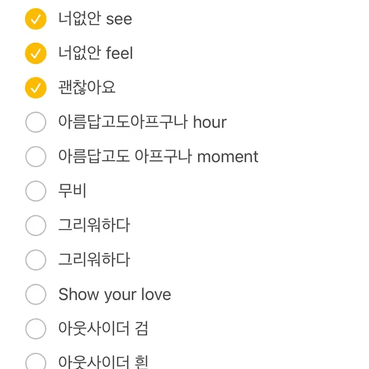Tick the 무비 checkbox
This screenshot has width=369, height=369.
point(36,191)
